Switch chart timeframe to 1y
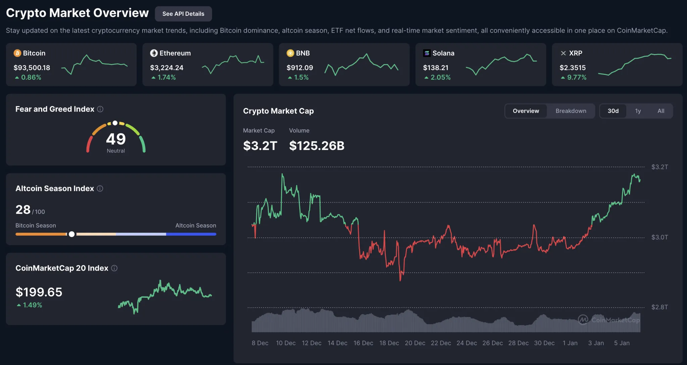The image size is (687, 365). coord(638,111)
